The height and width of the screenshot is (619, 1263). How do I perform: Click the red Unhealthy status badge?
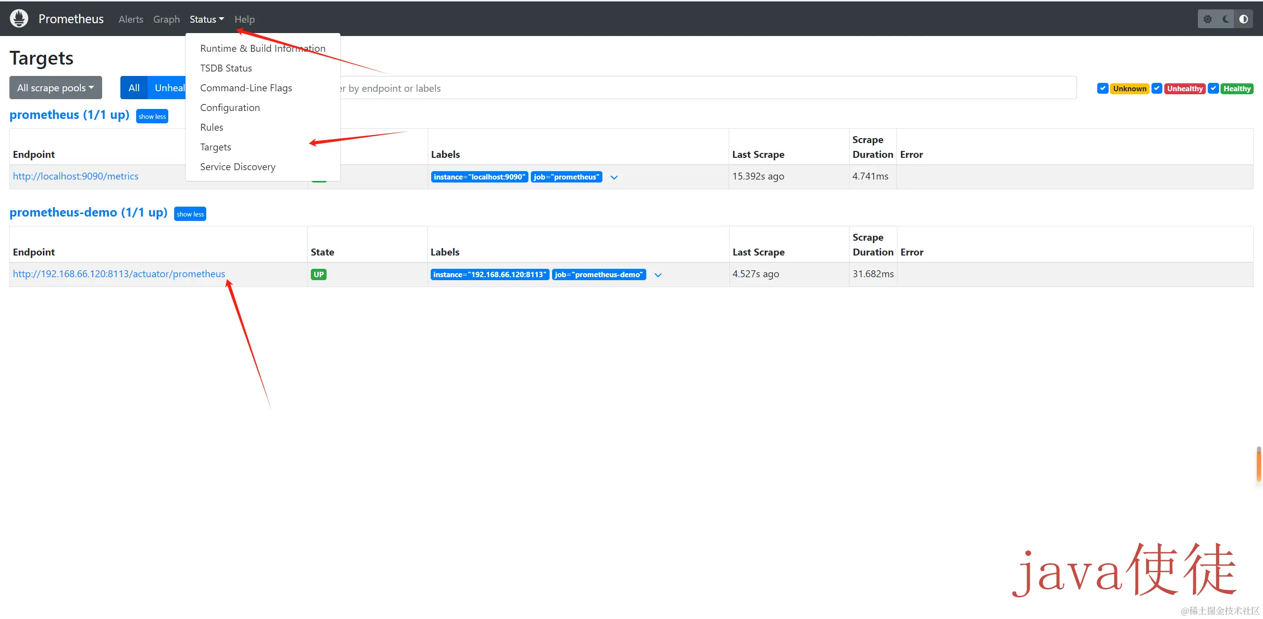[x=1185, y=89]
